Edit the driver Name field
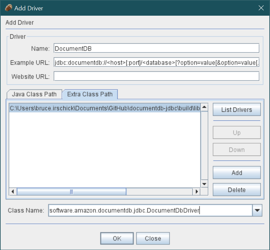The height and width of the screenshot is (250, 270). pyautogui.click(x=156, y=48)
